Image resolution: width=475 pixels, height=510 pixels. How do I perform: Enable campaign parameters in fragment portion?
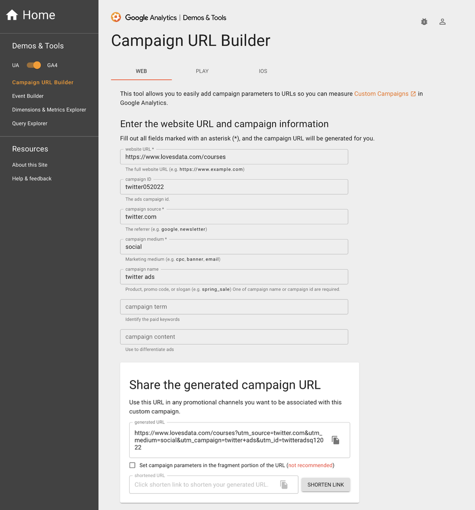(x=132, y=465)
